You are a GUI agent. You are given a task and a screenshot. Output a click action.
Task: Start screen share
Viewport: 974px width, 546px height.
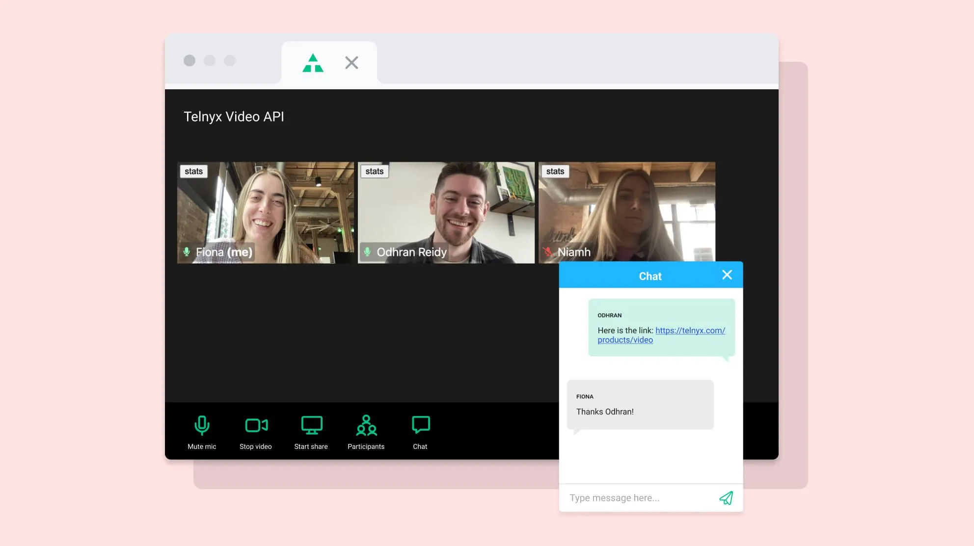click(311, 431)
